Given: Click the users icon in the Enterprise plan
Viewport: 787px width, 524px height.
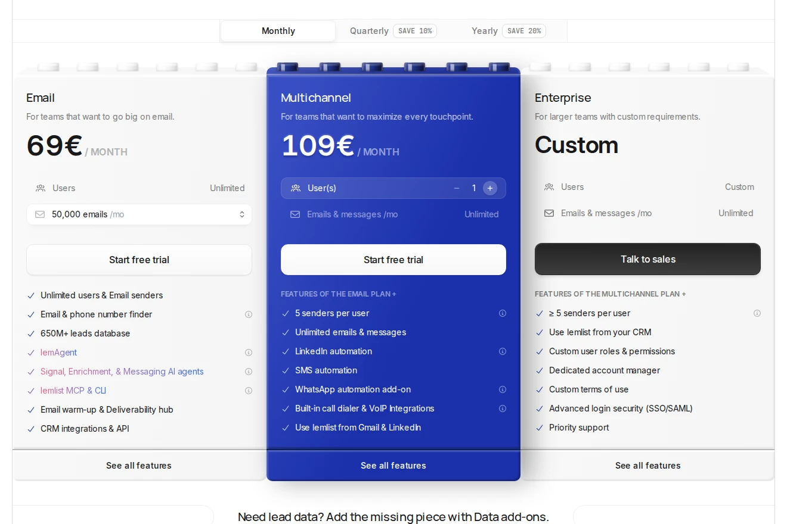Looking at the screenshot, I should (x=549, y=187).
